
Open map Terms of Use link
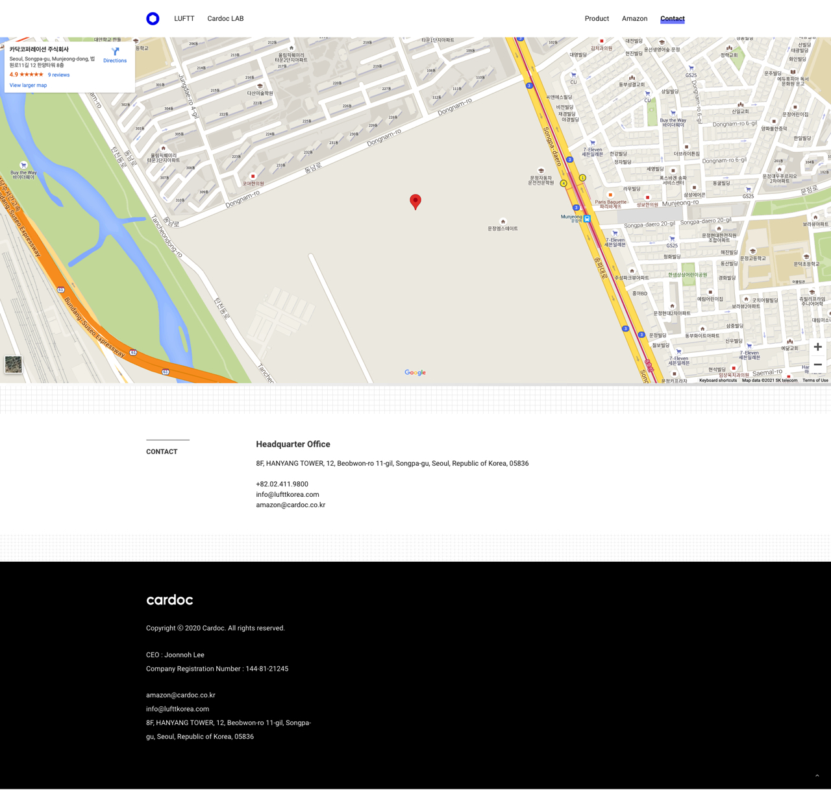tap(815, 381)
